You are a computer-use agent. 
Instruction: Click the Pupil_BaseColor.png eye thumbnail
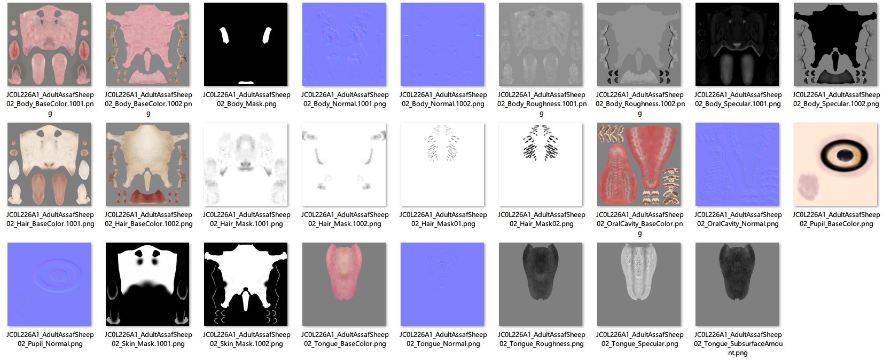click(x=835, y=164)
